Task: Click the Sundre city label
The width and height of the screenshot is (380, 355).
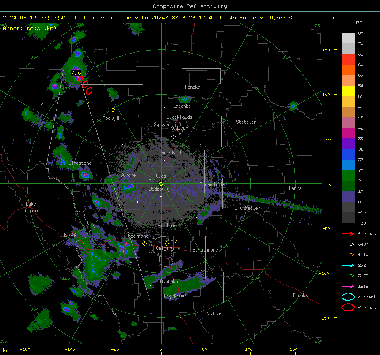Action: [x=128, y=175]
